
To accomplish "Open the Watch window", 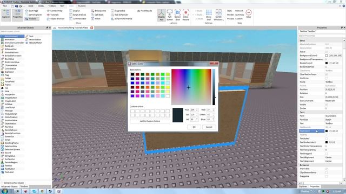I will (x=96, y=19).
